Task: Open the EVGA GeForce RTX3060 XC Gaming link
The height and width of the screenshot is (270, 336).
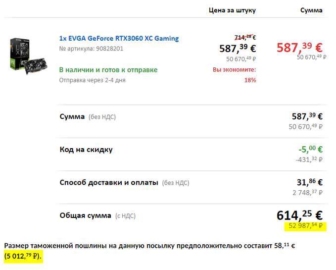Action: pos(119,38)
